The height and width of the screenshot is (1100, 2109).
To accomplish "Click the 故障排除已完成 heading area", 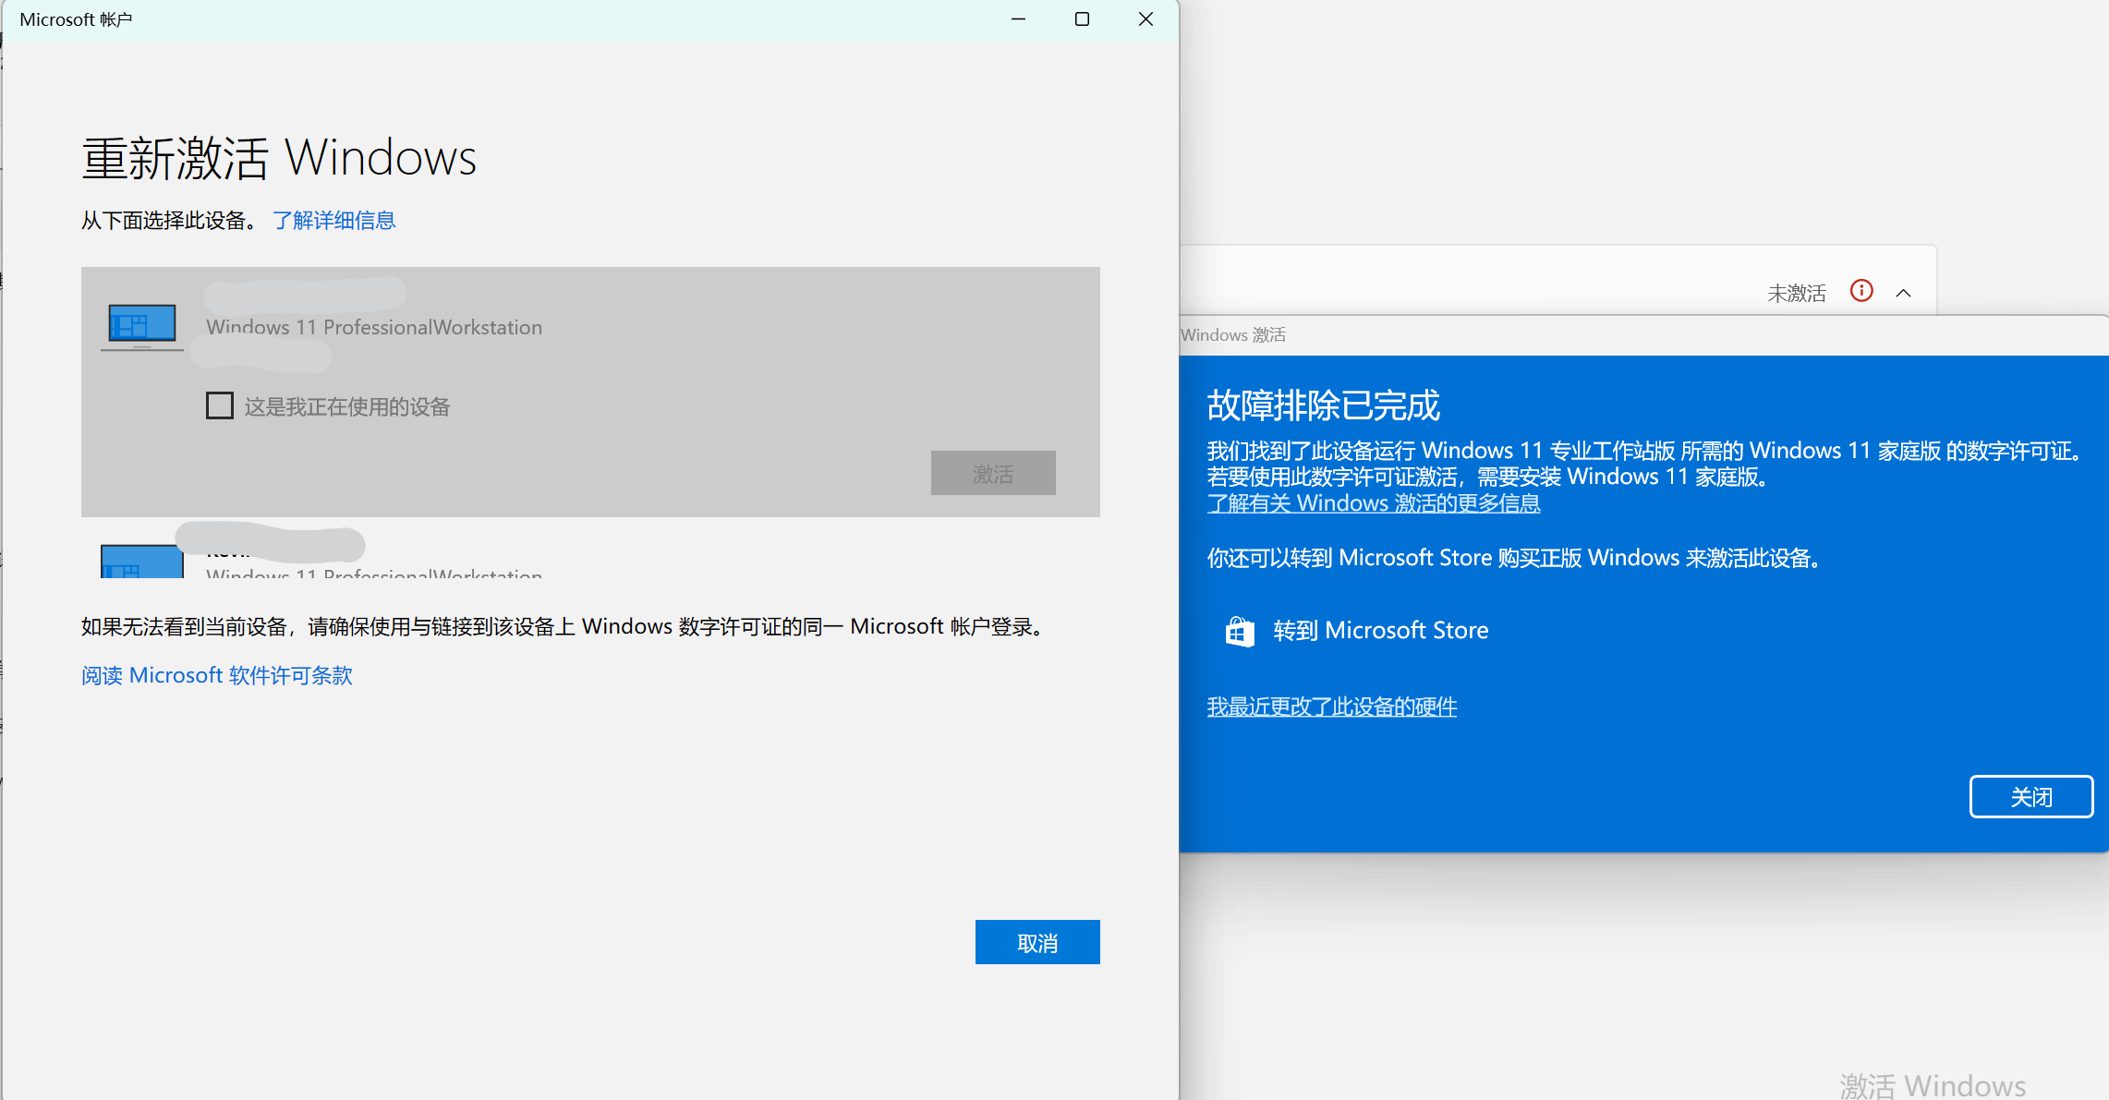I will pyautogui.click(x=1323, y=405).
